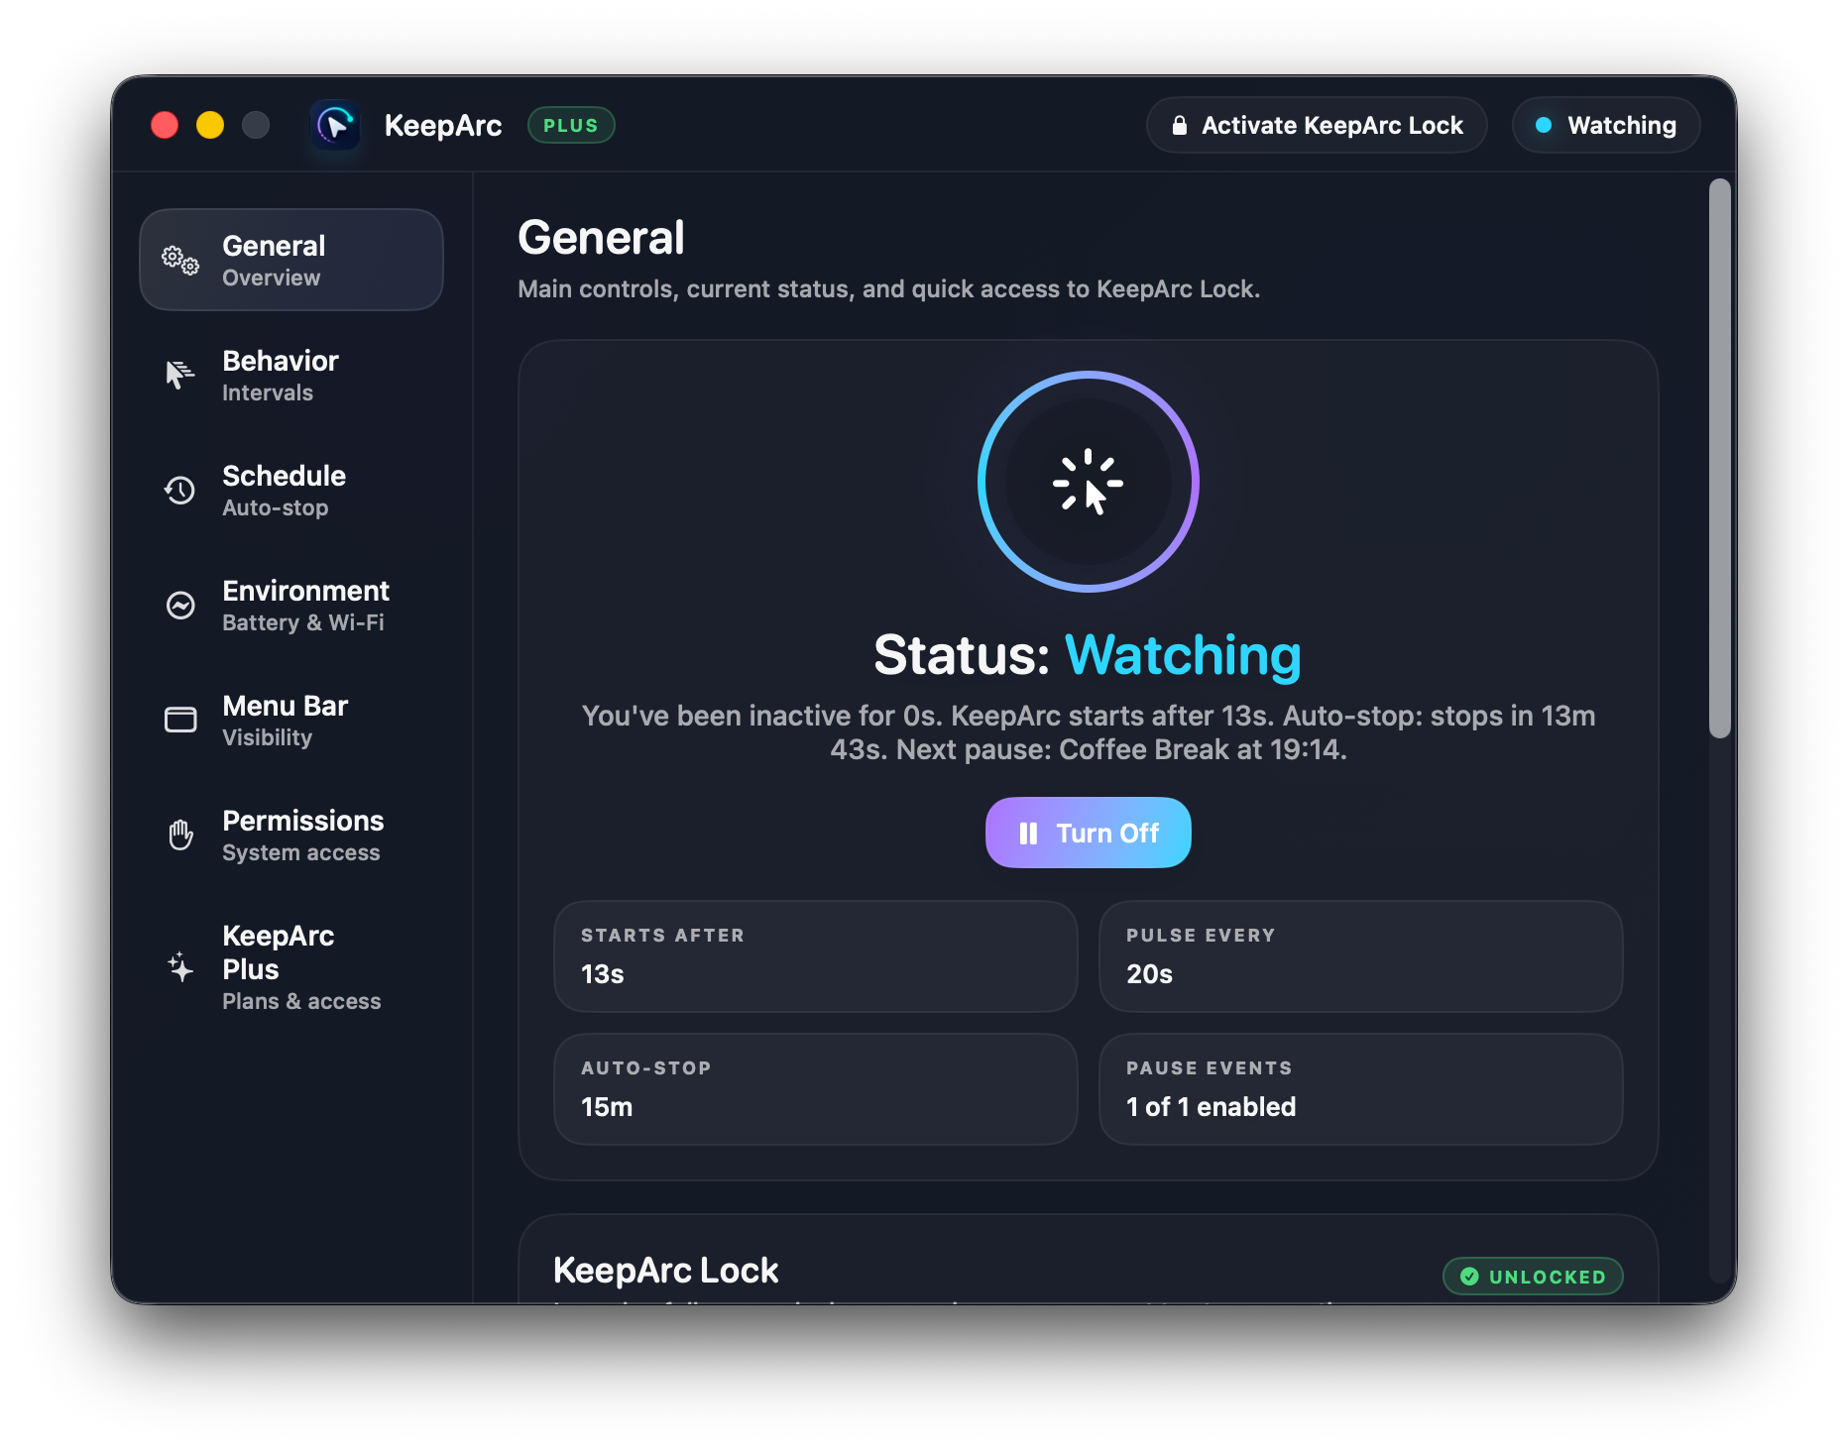Activate KeepArc Lock from title bar
The height and width of the screenshot is (1451, 1848).
point(1316,125)
